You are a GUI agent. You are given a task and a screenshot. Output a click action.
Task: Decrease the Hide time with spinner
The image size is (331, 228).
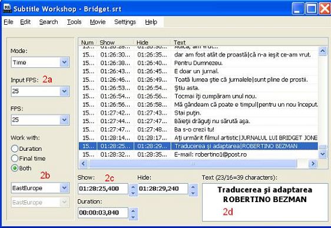pyautogui.click(x=193, y=193)
